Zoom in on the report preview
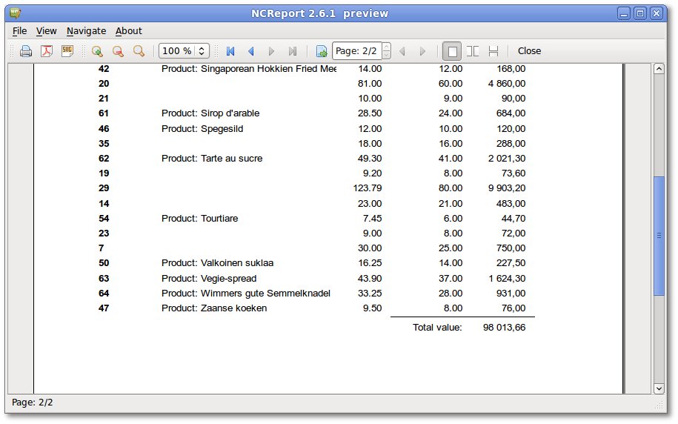678x424 pixels. click(97, 51)
